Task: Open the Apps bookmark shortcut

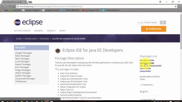Action: click(x=5, y=10)
